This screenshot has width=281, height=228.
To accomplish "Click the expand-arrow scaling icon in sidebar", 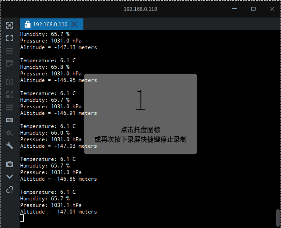I will tap(10, 95).
